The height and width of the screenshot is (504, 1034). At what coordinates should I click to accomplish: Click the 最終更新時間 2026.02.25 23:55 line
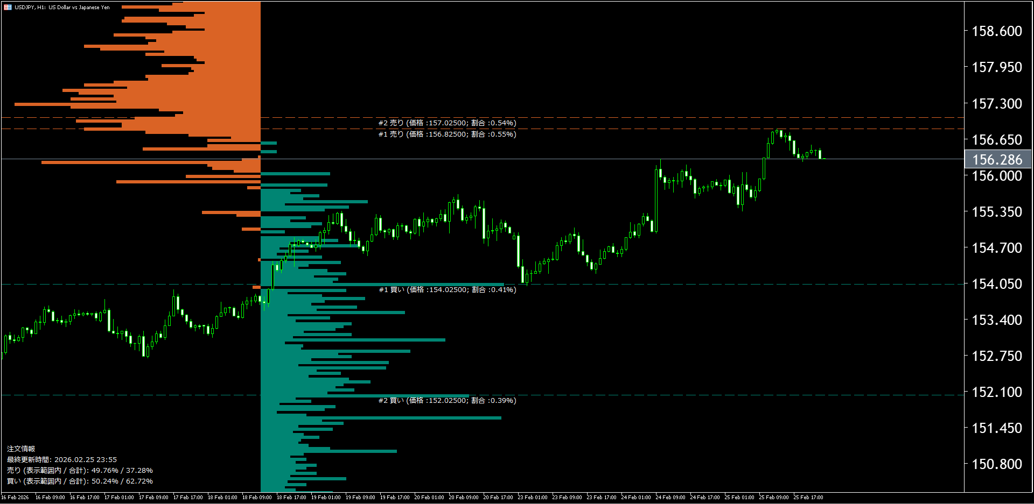[62, 460]
